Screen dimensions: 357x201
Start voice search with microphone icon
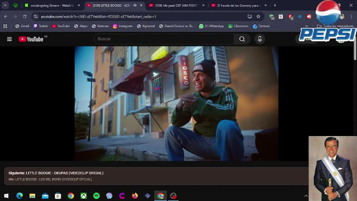pos(260,39)
